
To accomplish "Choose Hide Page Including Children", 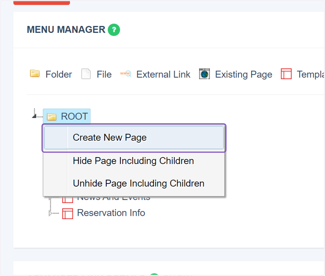I will [134, 161].
